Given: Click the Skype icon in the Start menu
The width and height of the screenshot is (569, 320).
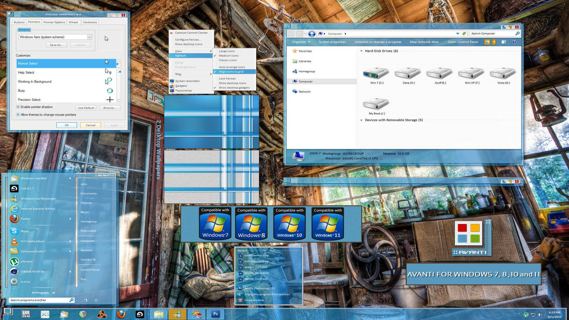Looking at the screenshot, I should (x=14, y=231).
